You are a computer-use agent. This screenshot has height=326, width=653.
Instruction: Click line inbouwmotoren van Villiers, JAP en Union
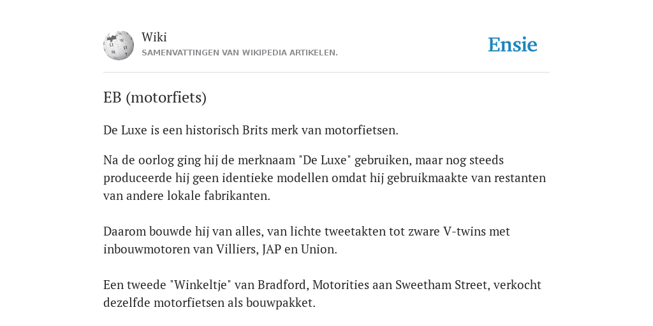point(220,250)
